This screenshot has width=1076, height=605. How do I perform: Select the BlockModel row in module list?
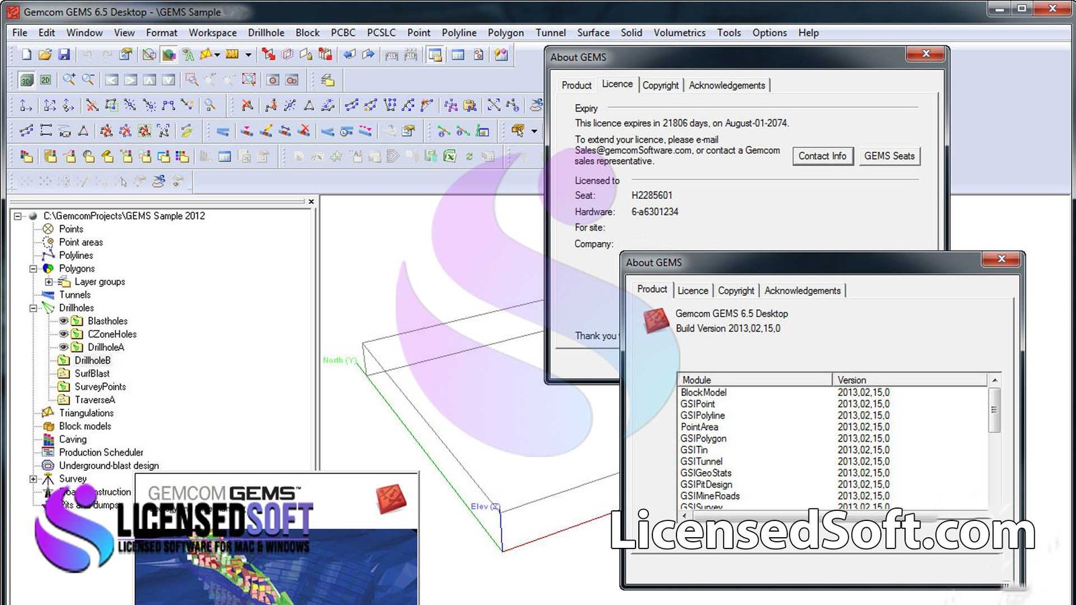click(x=833, y=393)
